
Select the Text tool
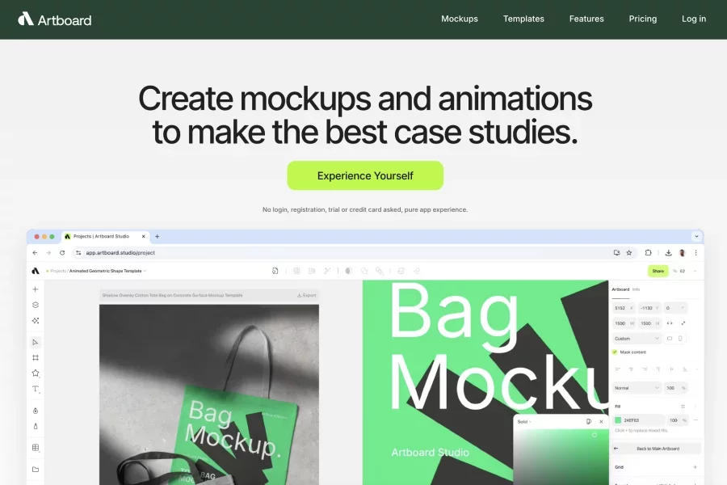click(x=36, y=389)
